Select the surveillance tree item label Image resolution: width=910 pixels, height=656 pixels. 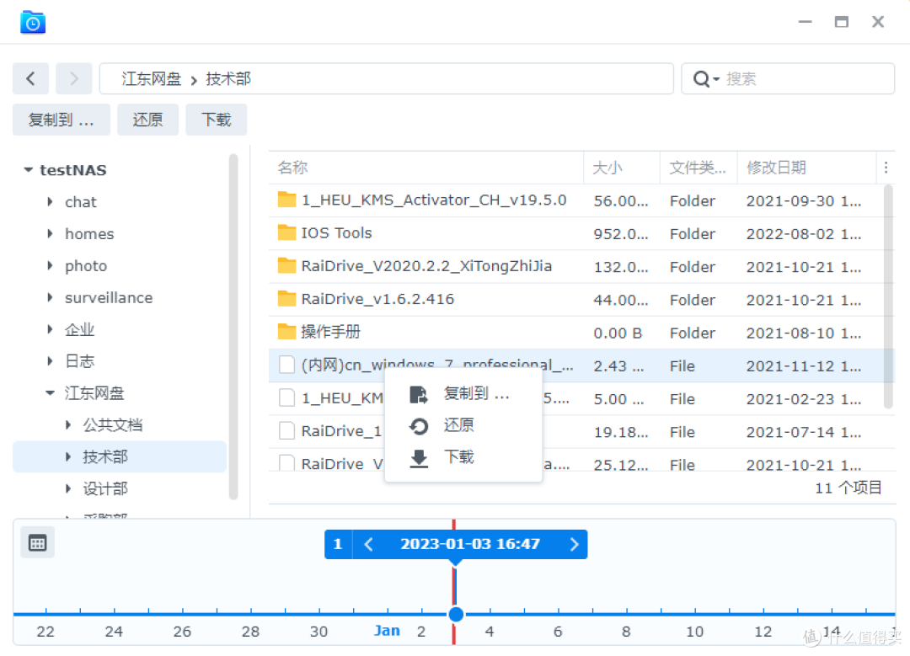pyautogui.click(x=109, y=297)
